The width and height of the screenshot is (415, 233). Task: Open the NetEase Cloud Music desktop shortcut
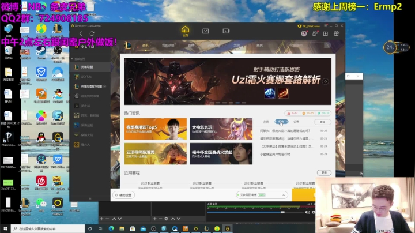click(41, 183)
